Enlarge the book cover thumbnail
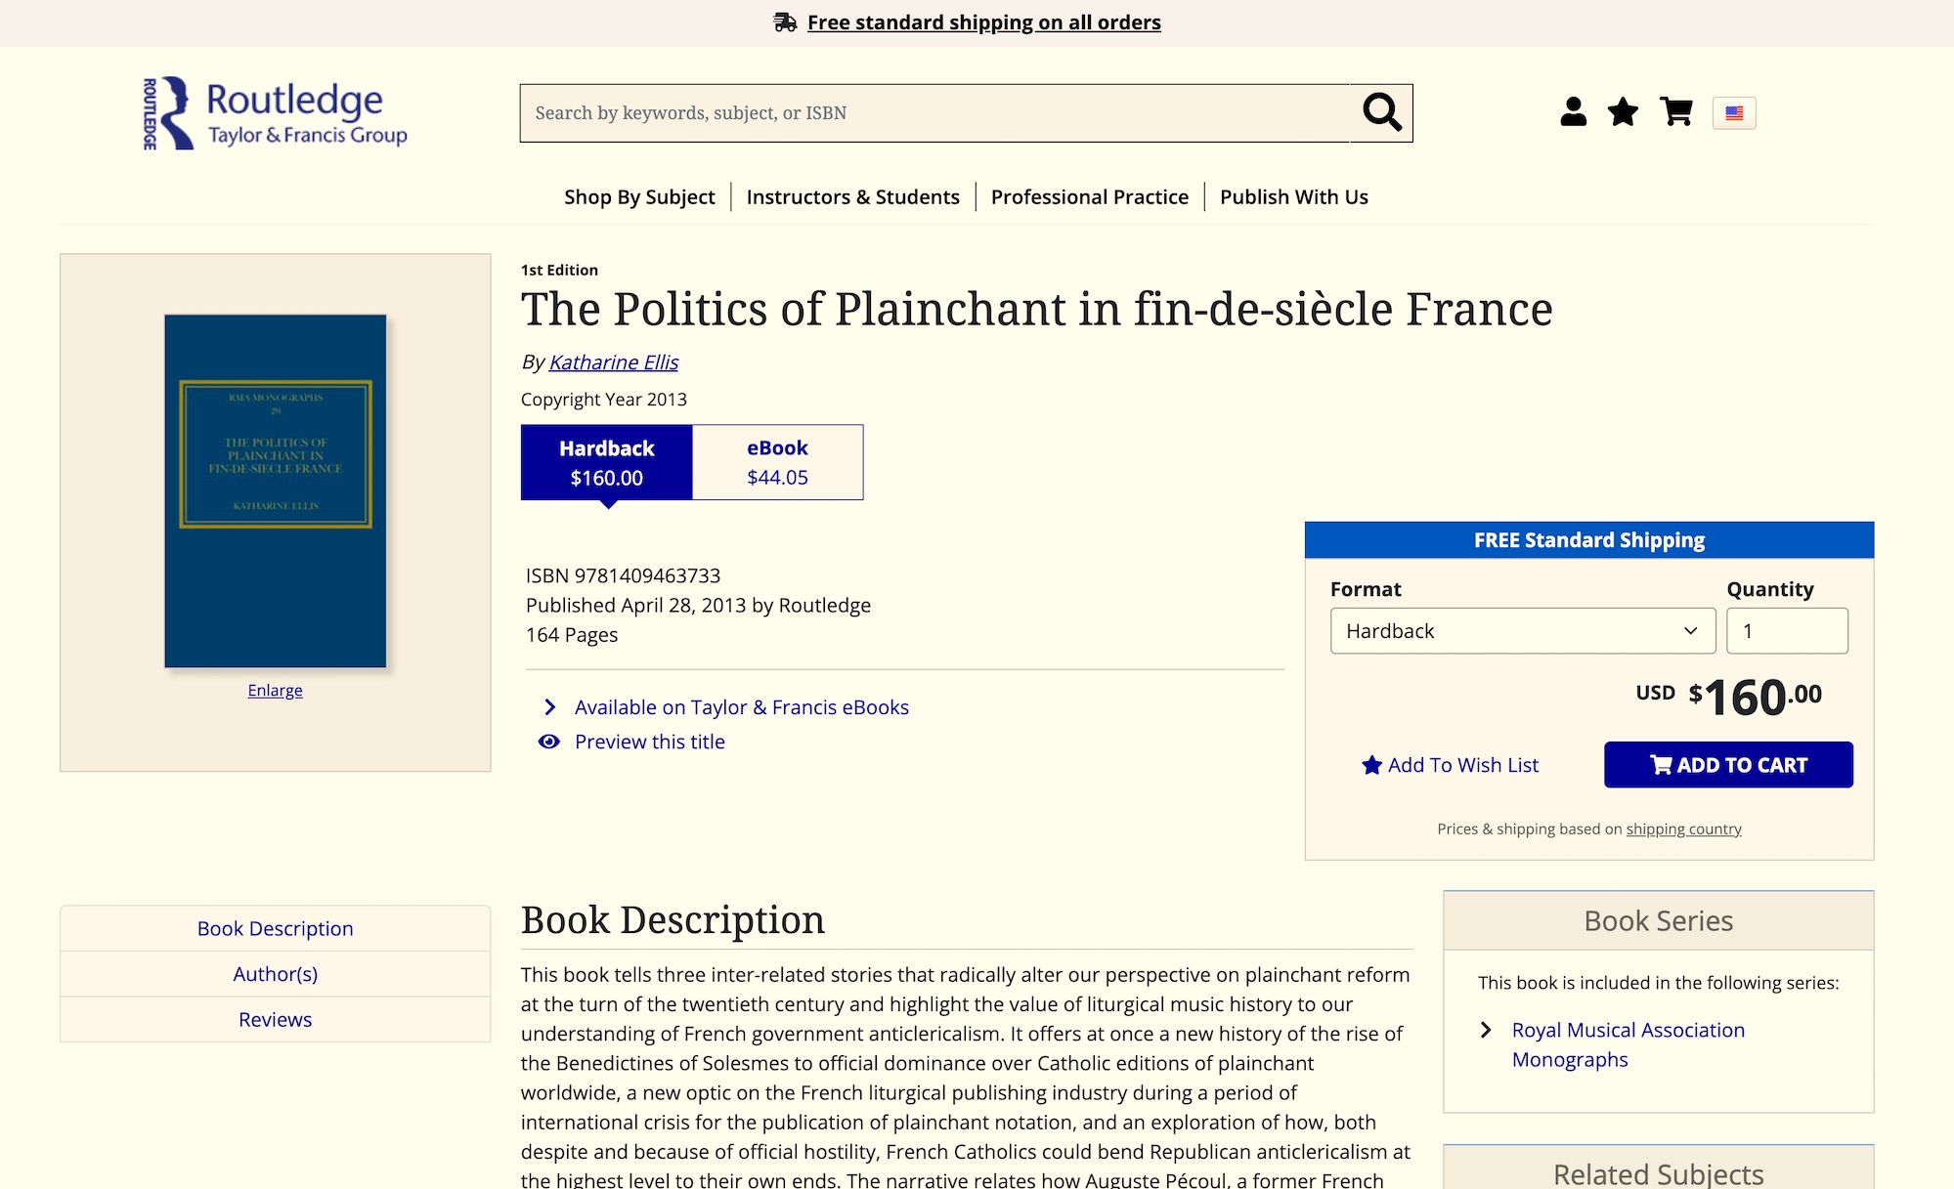The width and height of the screenshot is (1954, 1189). click(x=275, y=691)
